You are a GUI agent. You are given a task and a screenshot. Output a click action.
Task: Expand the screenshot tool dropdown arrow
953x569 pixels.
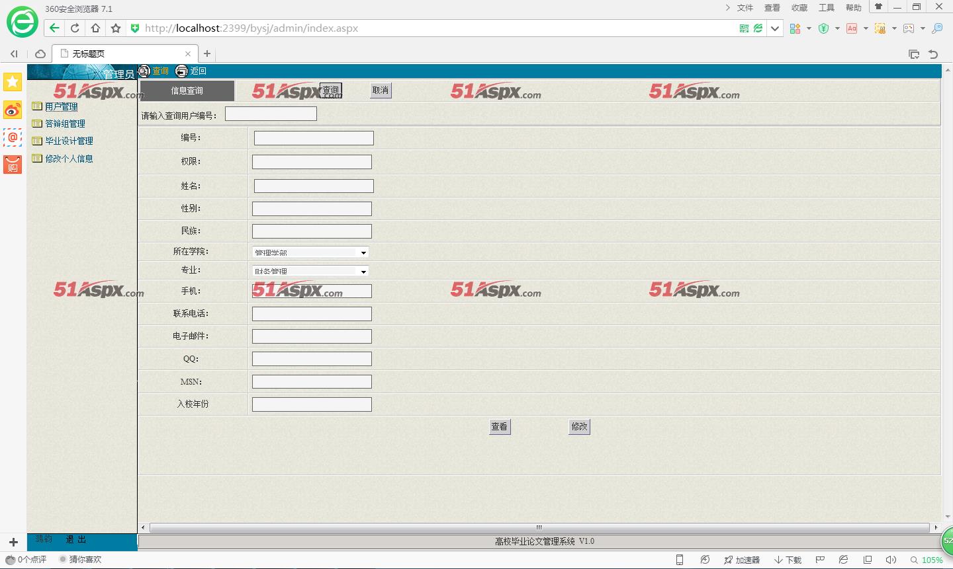click(x=894, y=28)
